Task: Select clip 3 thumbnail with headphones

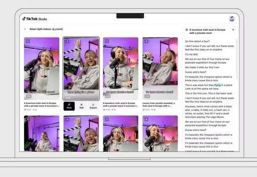Action: point(121,69)
